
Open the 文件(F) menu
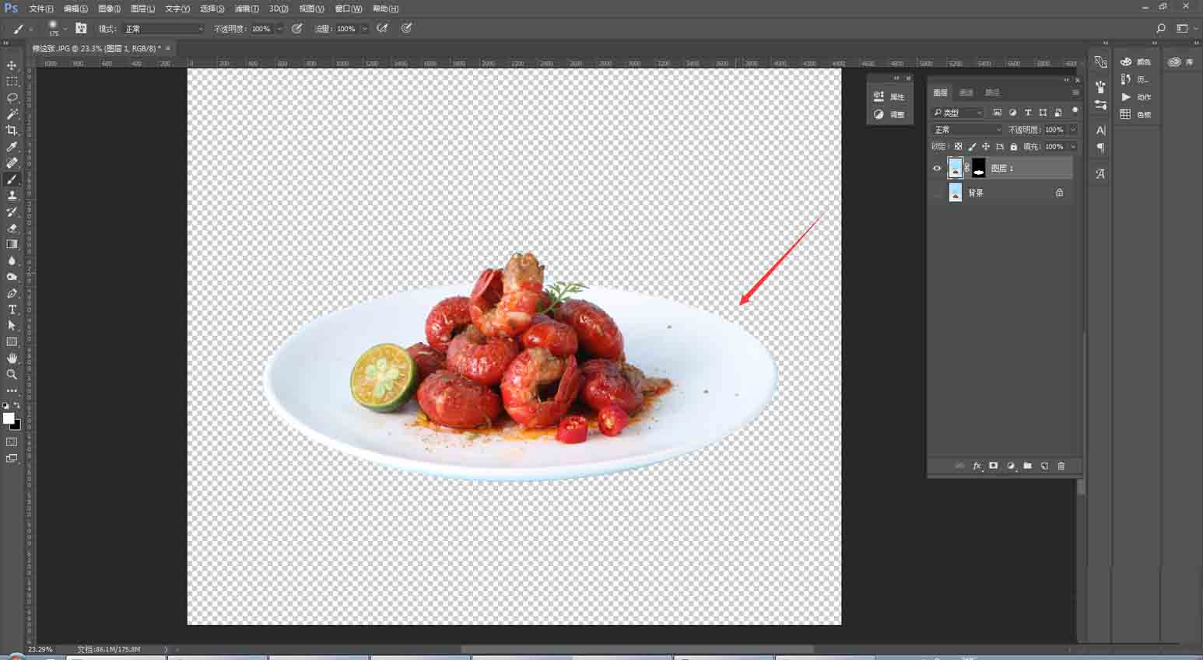point(40,9)
